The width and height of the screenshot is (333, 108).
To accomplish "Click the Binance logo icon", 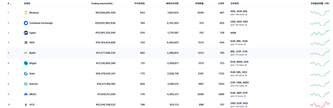I will tap(26, 13).
